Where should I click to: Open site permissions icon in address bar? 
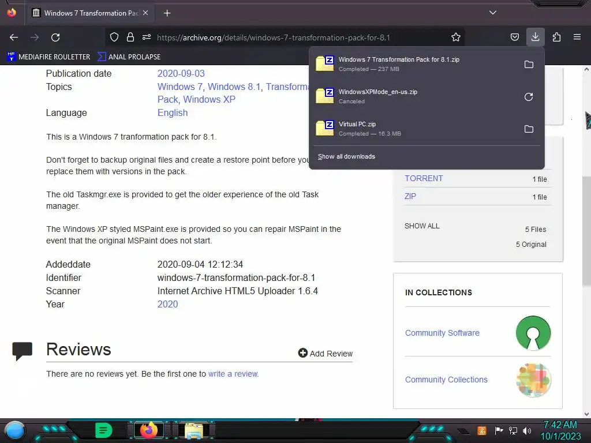pos(147,37)
